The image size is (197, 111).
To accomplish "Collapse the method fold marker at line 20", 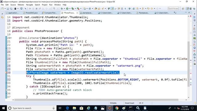I will pyautogui.click(x=11, y=38).
